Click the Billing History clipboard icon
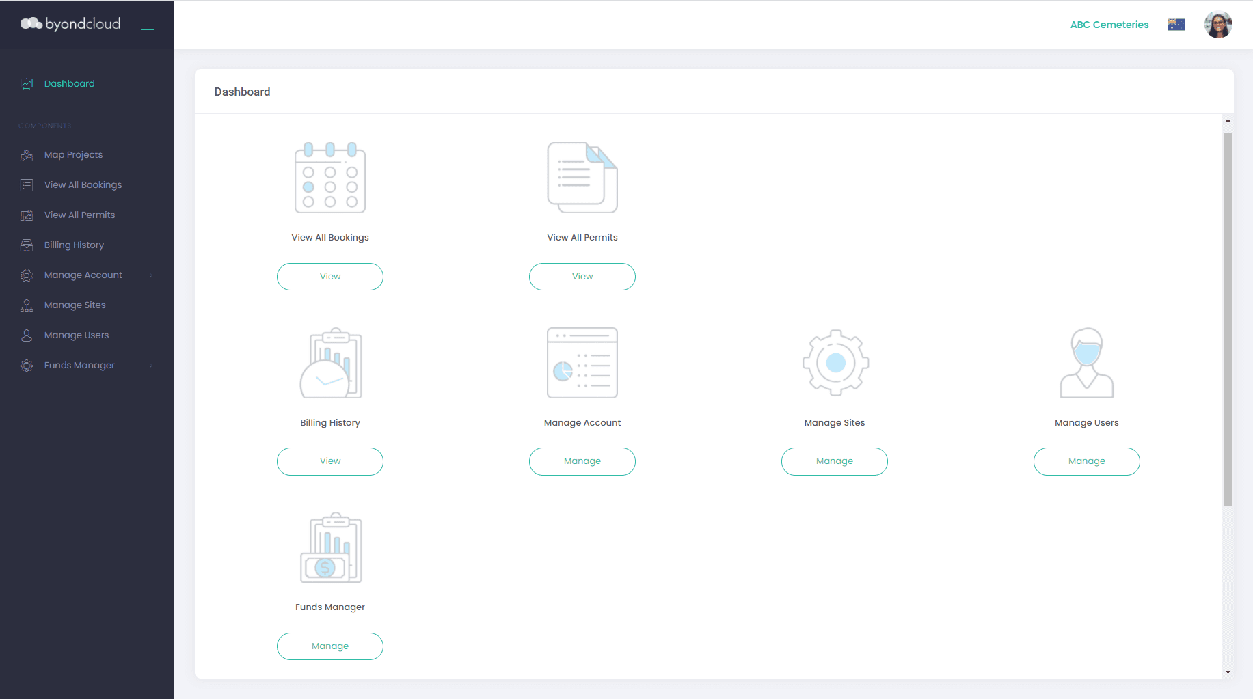Screen dimensions: 1253x699 click(330, 363)
